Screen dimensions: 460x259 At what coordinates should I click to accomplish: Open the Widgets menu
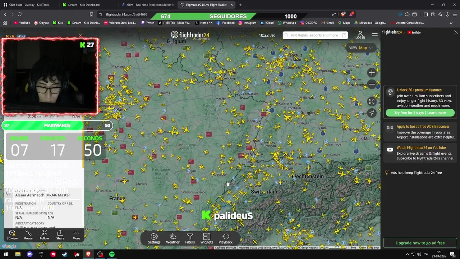207,238
